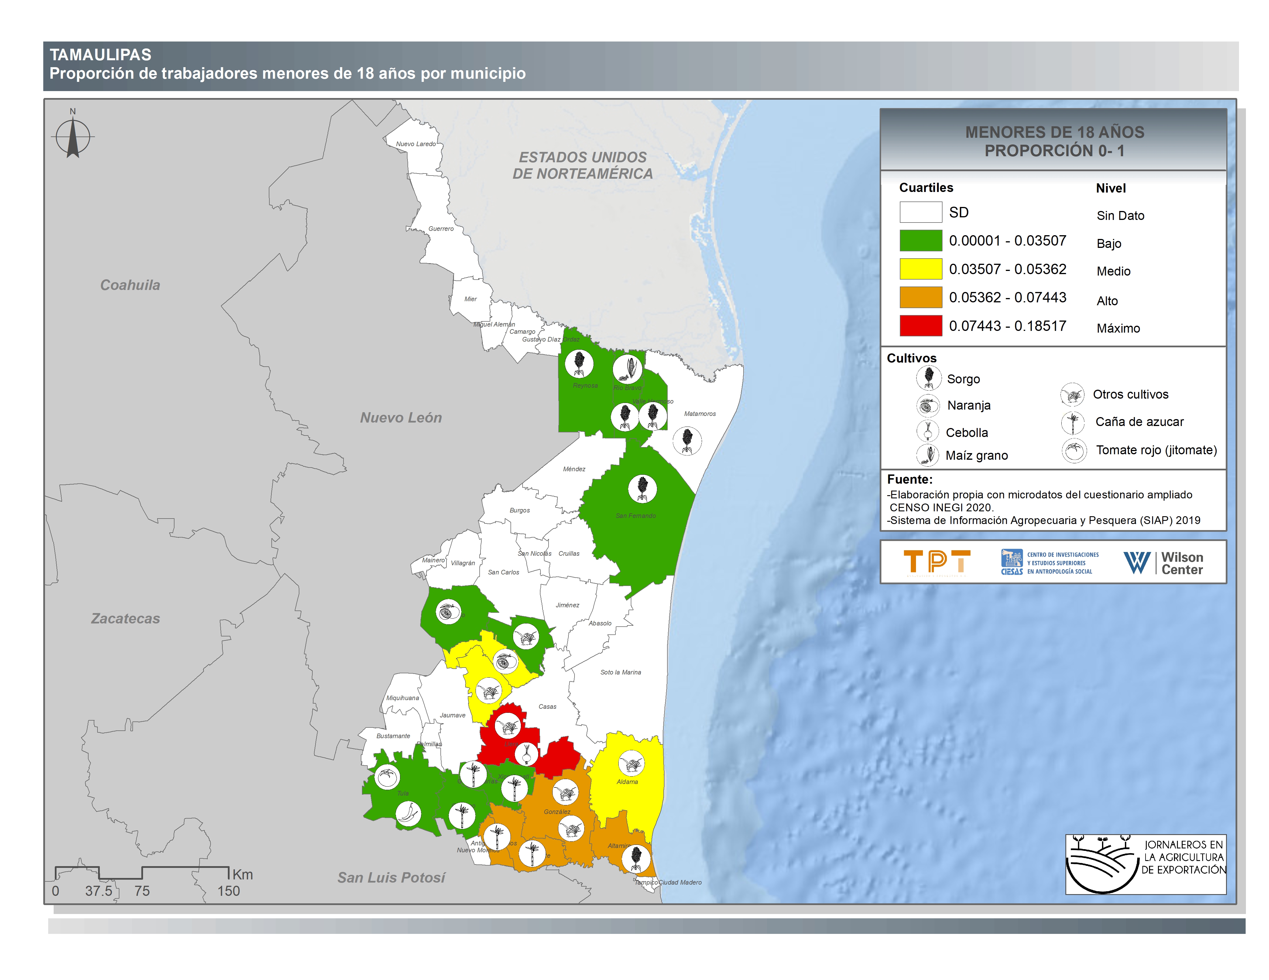Viewport: 1269px width, 980px height.
Task: Click the Tomate rojo (jitomate) legend icon
Action: [1074, 450]
